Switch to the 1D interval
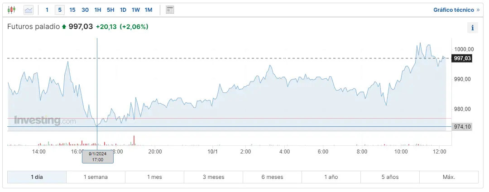 coord(123,10)
